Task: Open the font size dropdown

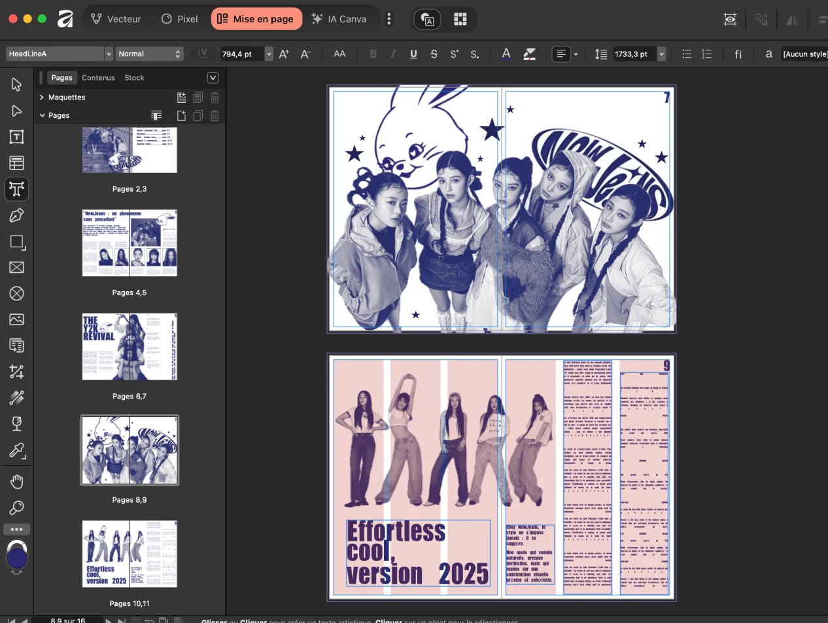Action: click(x=268, y=54)
